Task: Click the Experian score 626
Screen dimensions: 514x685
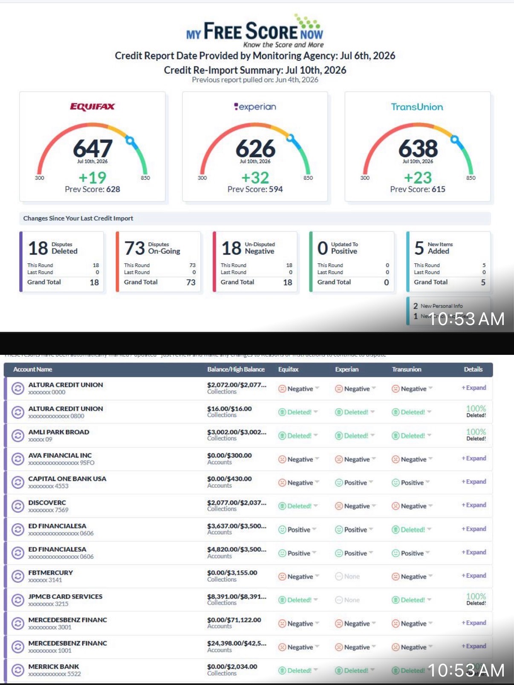Action: tap(255, 148)
